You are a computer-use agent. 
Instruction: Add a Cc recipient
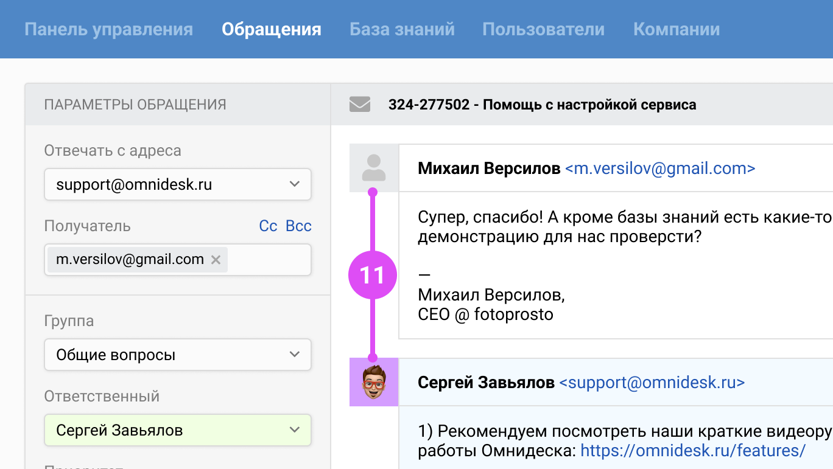(268, 226)
